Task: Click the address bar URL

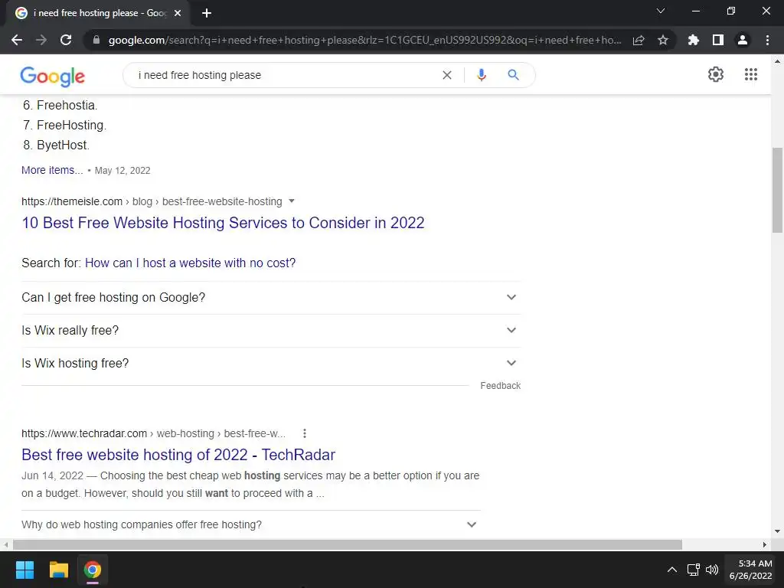Action: coord(364,40)
